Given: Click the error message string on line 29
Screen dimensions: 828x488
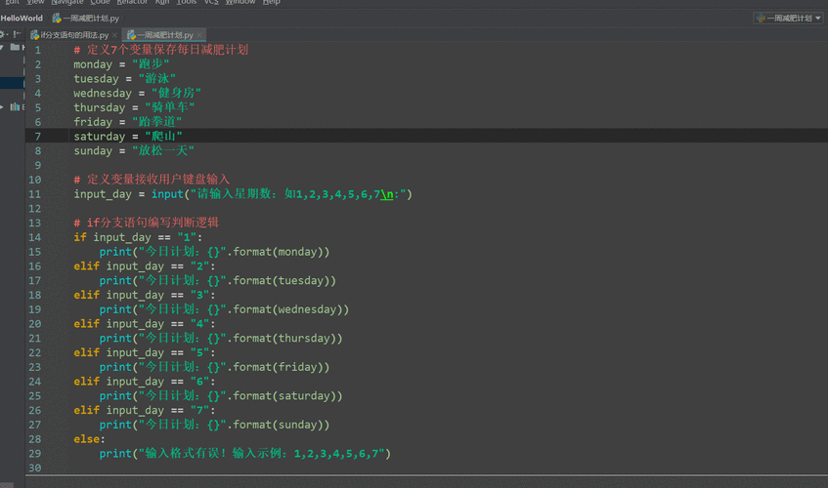Looking at the screenshot, I should point(261,453).
